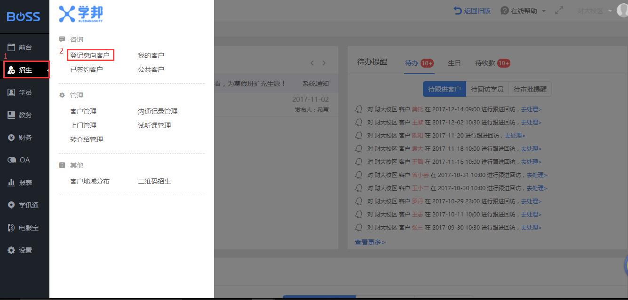Select the 待跟进客户 button
The height and width of the screenshot is (300, 628).
click(x=445, y=89)
